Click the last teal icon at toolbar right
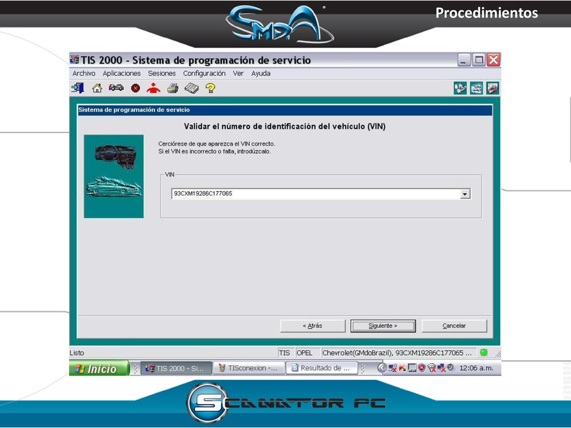The image size is (571, 428). tap(492, 88)
